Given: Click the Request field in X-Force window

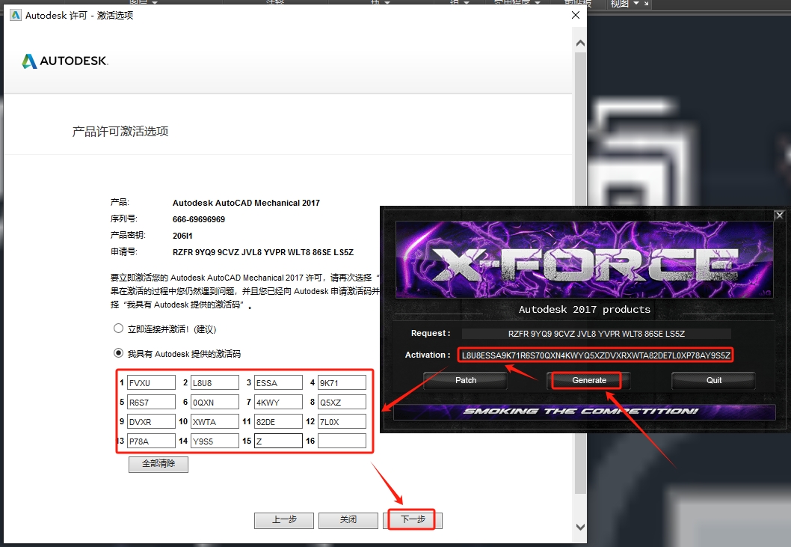Looking at the screenshot, I should point(597,334).
